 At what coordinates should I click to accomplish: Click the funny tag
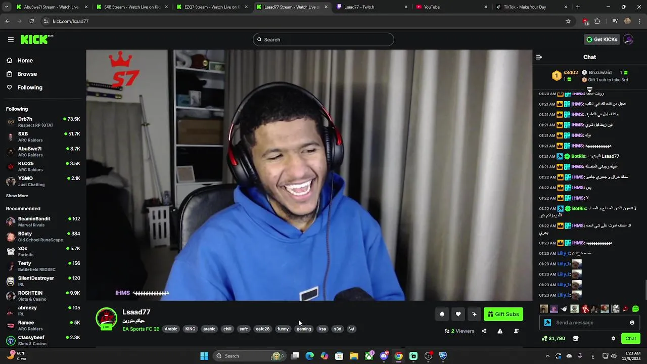click(x=283, y=329)
